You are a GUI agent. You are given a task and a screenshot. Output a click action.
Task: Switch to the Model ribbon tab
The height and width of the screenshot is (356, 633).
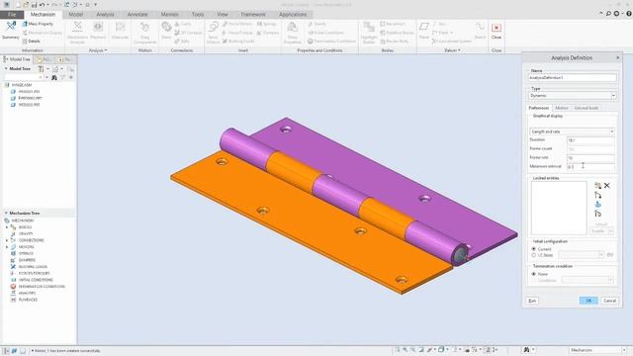pos(75,15)
